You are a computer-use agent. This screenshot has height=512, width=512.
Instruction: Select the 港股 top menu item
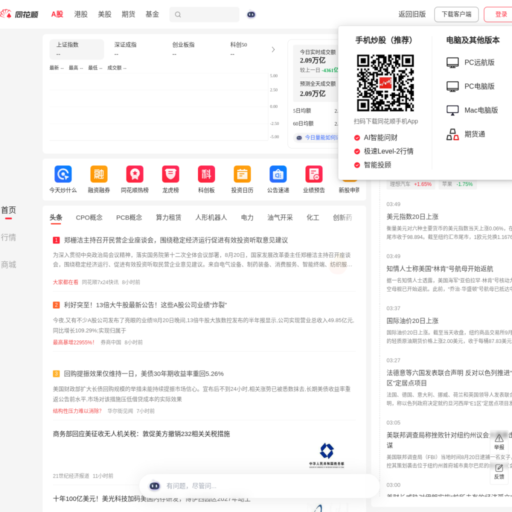pos(80,14)
